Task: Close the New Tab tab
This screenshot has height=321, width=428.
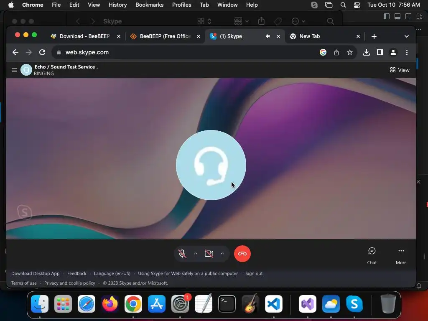Action: [x=358, y=36]
